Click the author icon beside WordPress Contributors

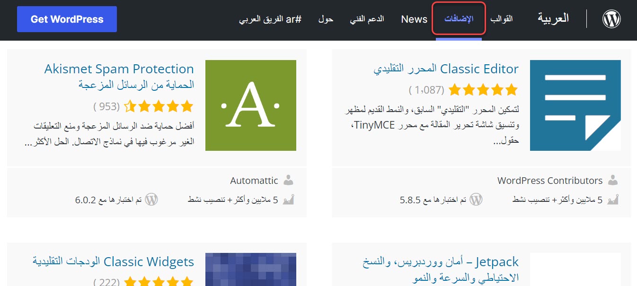pos(613,180)
